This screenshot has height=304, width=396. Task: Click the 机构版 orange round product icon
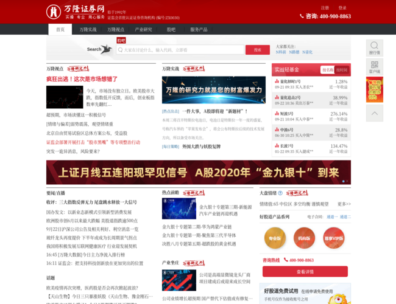[304, 238]
